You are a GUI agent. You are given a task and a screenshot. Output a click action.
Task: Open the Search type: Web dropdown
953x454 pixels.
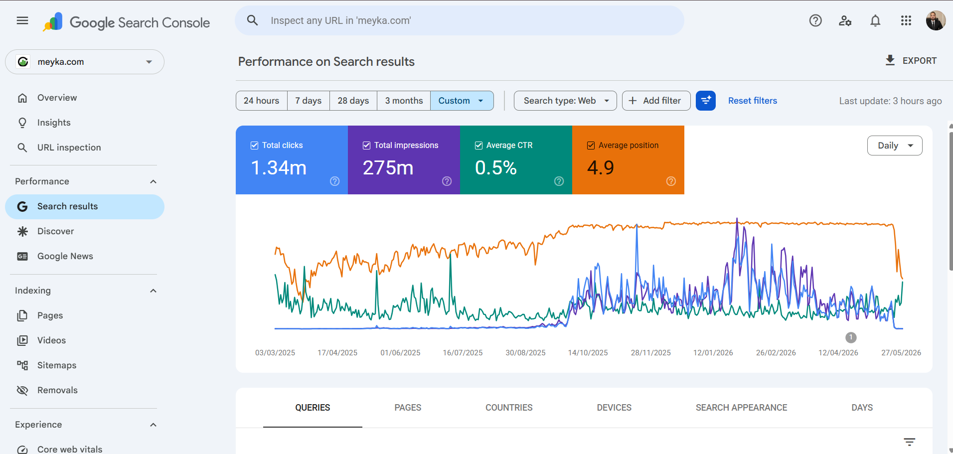pyautogui.click(x=565, y=101)
